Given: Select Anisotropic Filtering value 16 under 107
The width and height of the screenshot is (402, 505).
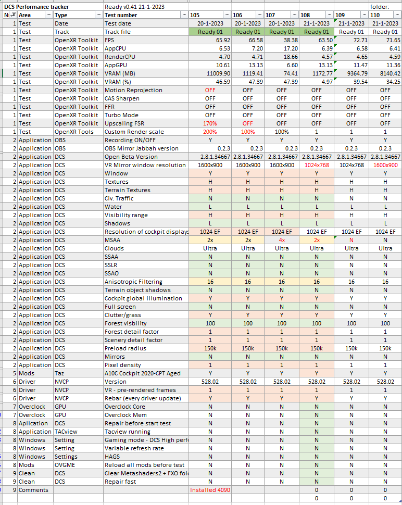Looking at the screenshot, I should click(x=282, y=282).
